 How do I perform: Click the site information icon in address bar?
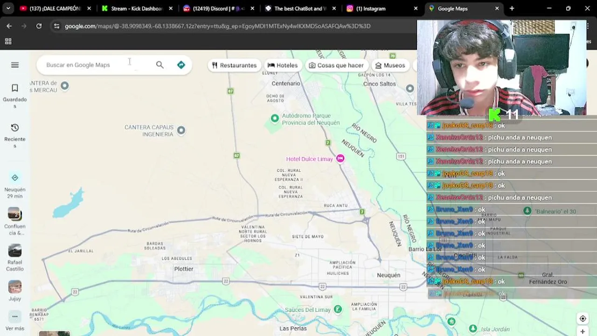click(56, 26)
